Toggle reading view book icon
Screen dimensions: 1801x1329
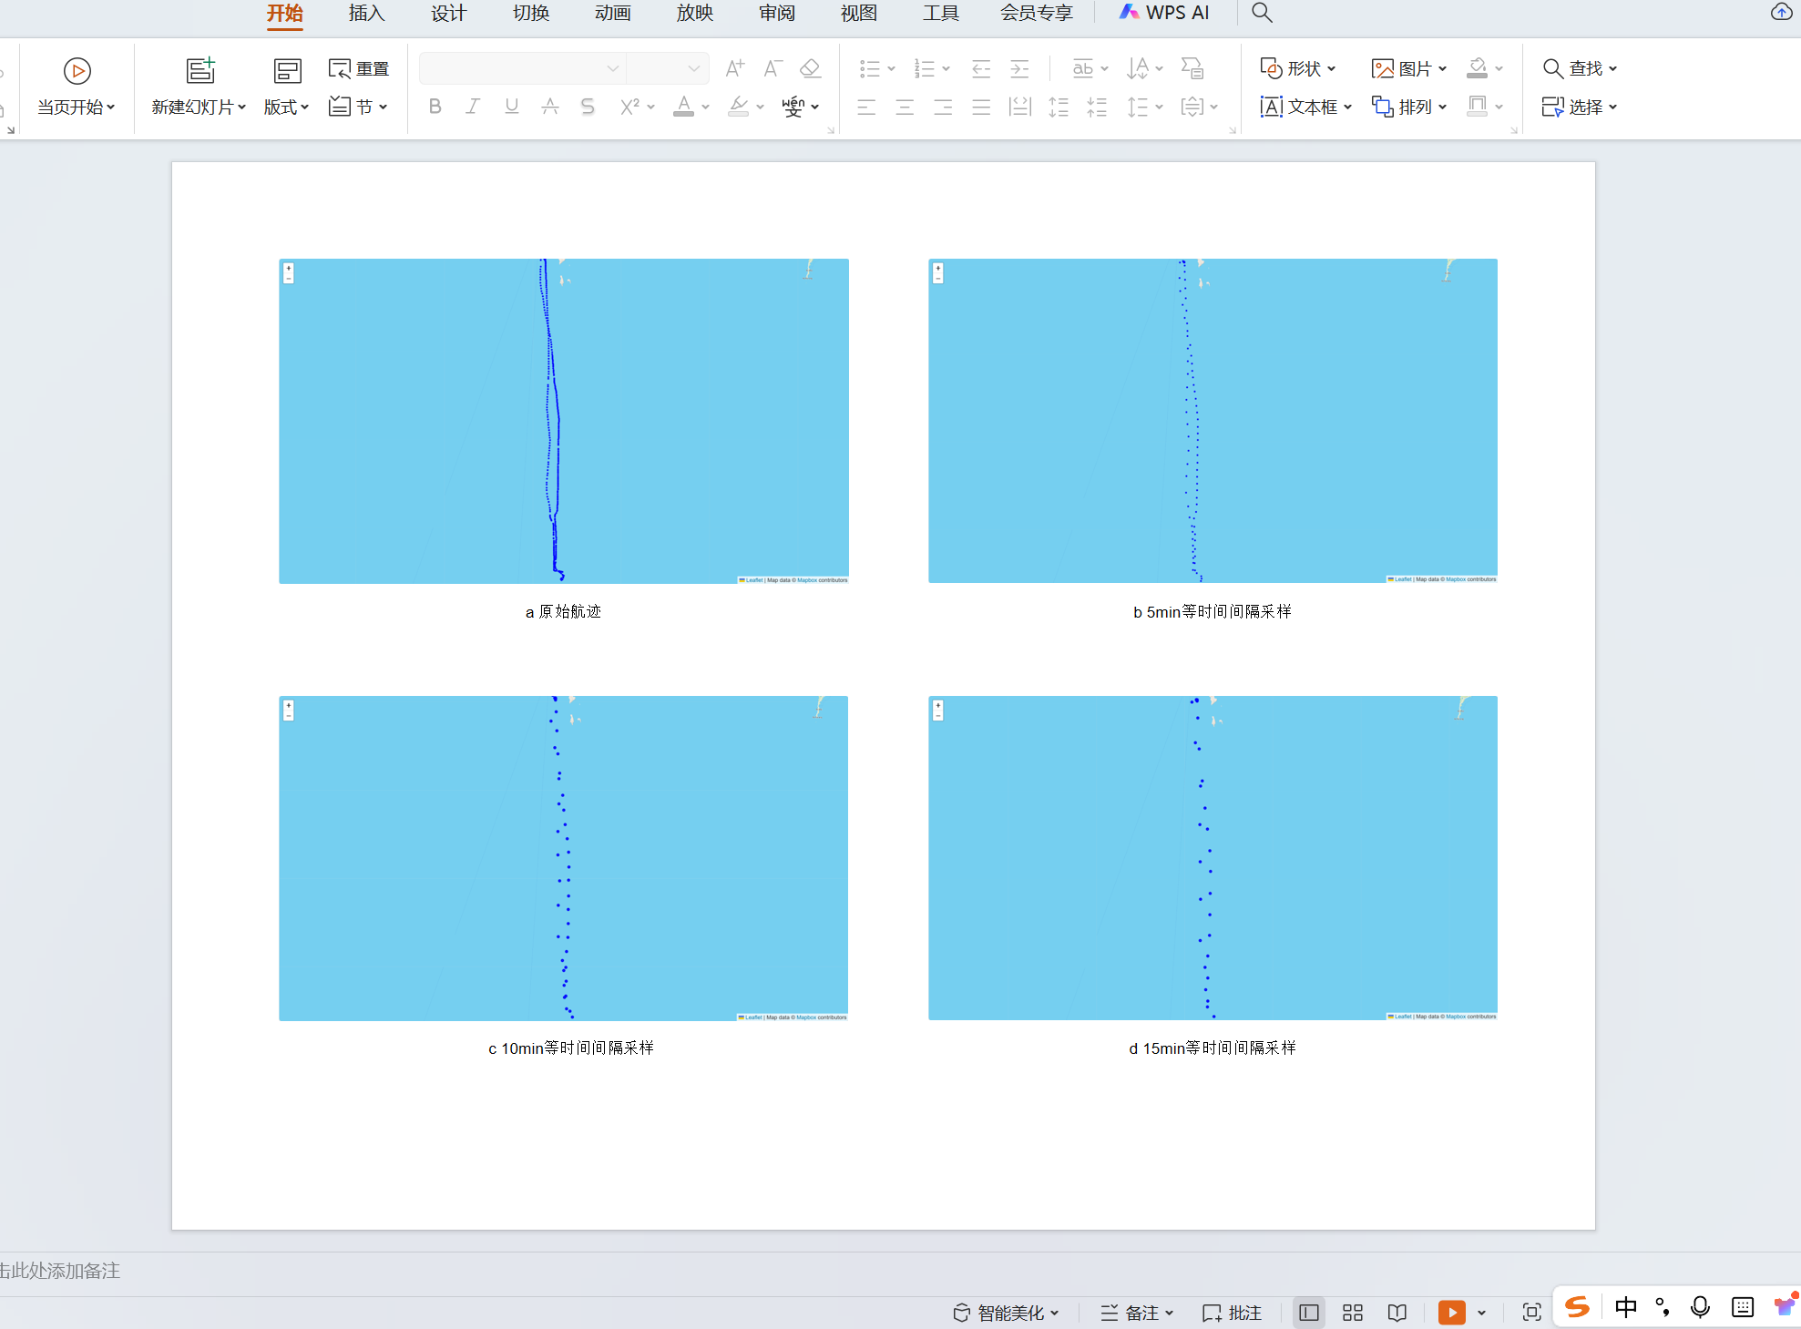tap(1397, 1312)
